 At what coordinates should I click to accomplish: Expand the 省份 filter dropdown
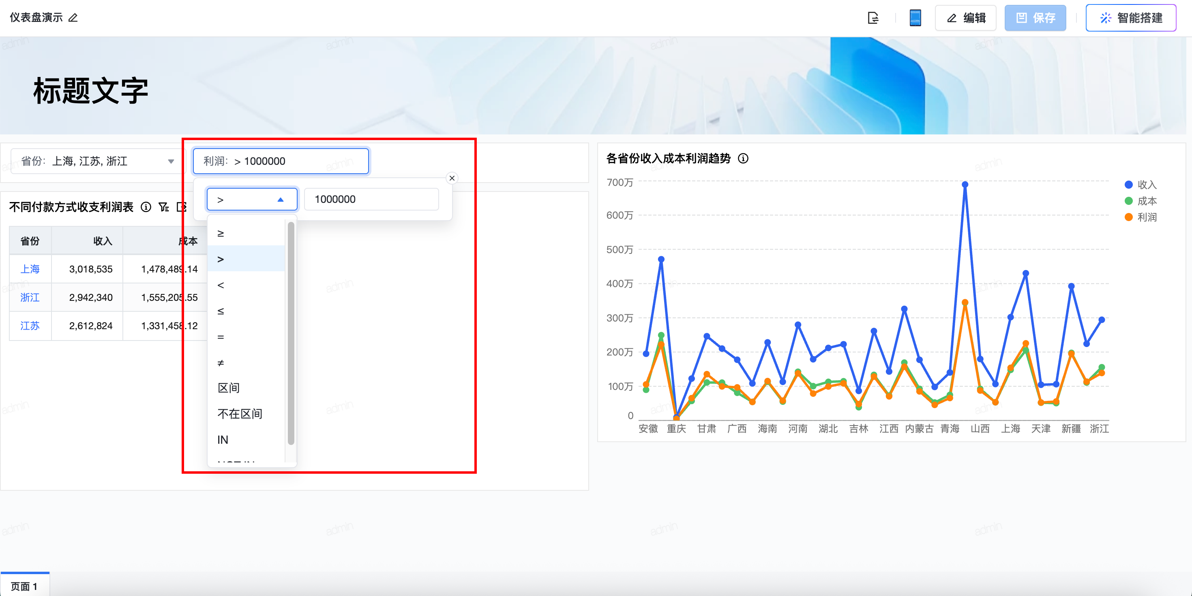tap(171, 161)
